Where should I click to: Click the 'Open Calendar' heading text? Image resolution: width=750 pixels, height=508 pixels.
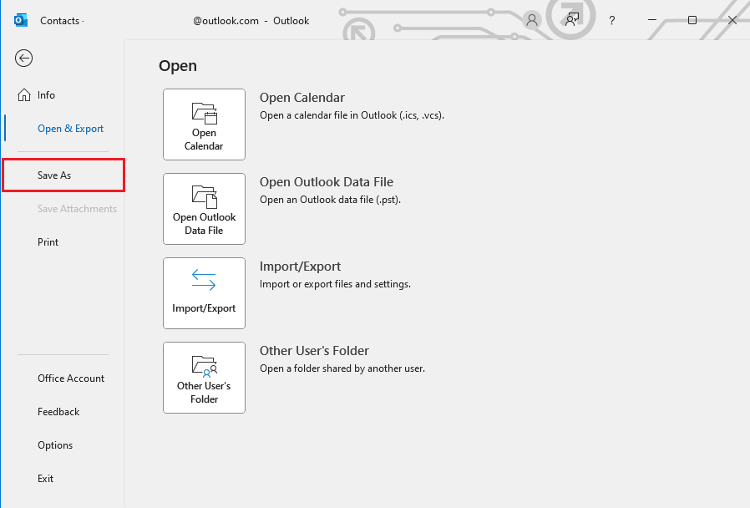(302, 98)
